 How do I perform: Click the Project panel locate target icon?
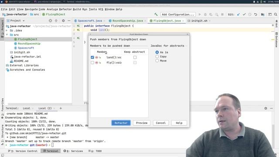tap(51, 20)
